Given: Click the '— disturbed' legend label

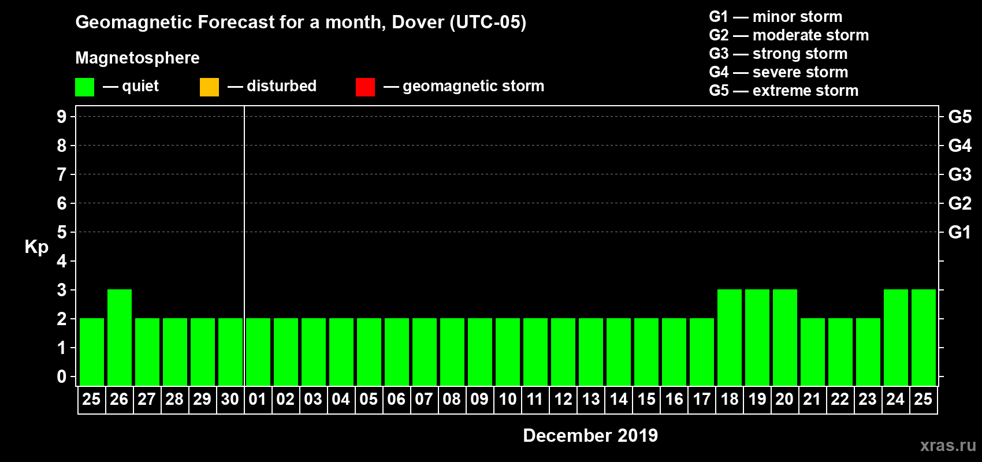Looking at the screenshot, I should coord(272,86).
